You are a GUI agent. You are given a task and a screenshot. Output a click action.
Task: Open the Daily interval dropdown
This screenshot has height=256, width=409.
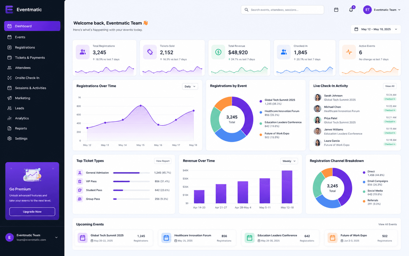point(190,86)
